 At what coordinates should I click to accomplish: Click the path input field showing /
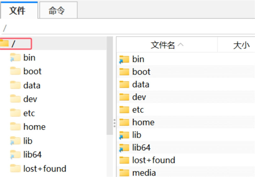coord(127,28)
